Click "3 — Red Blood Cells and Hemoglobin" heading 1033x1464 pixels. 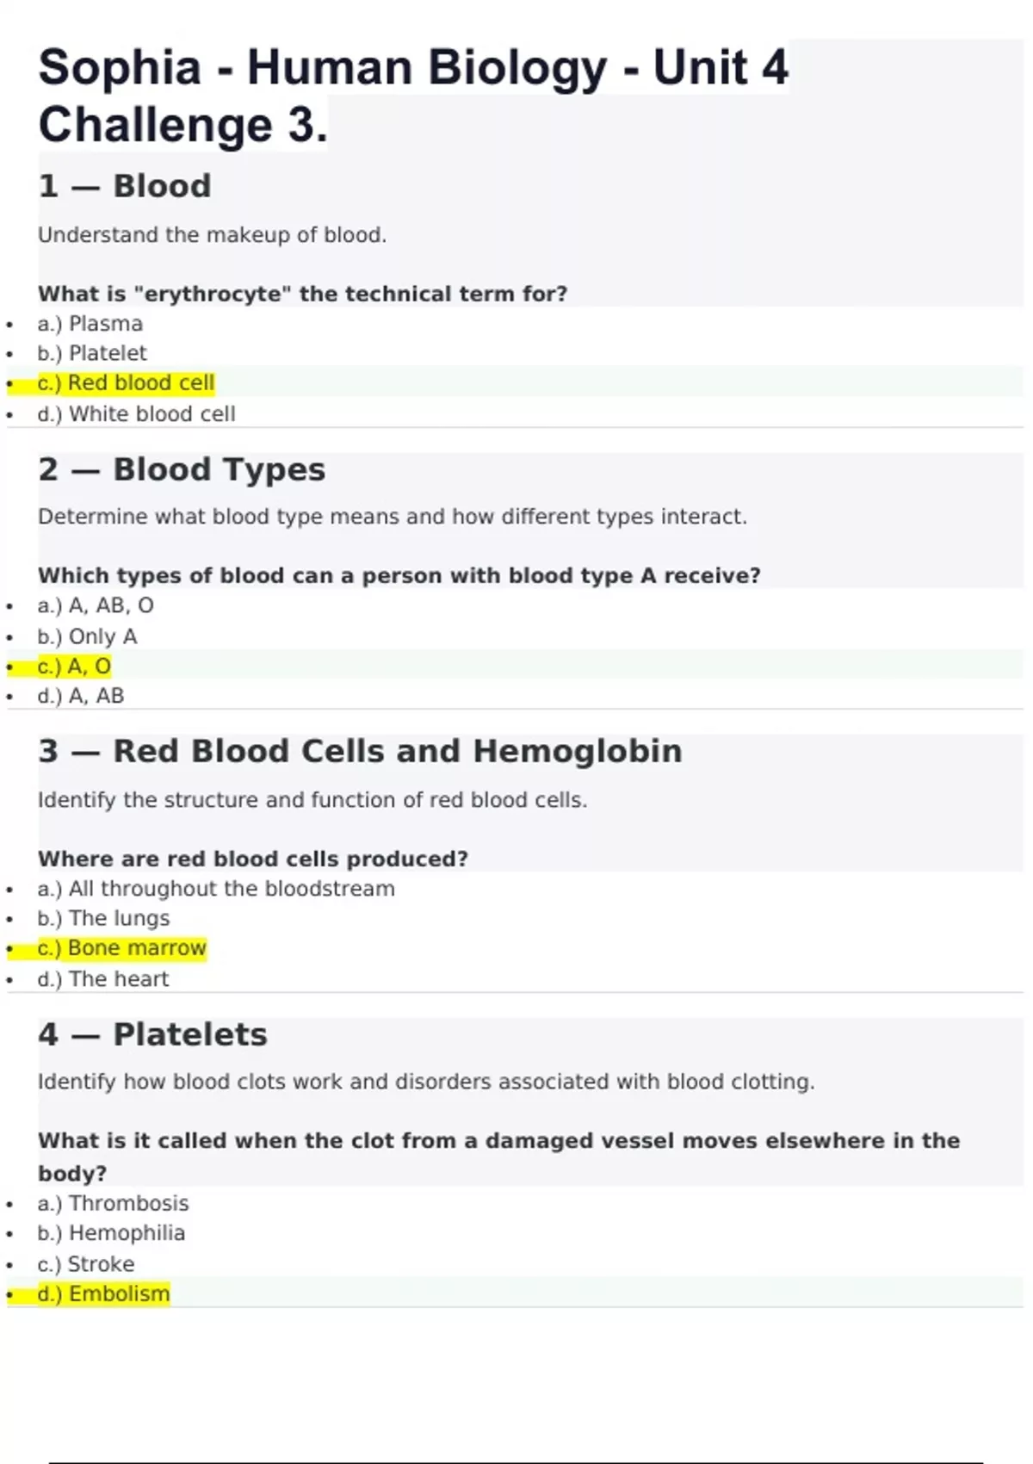click(360, 751)
